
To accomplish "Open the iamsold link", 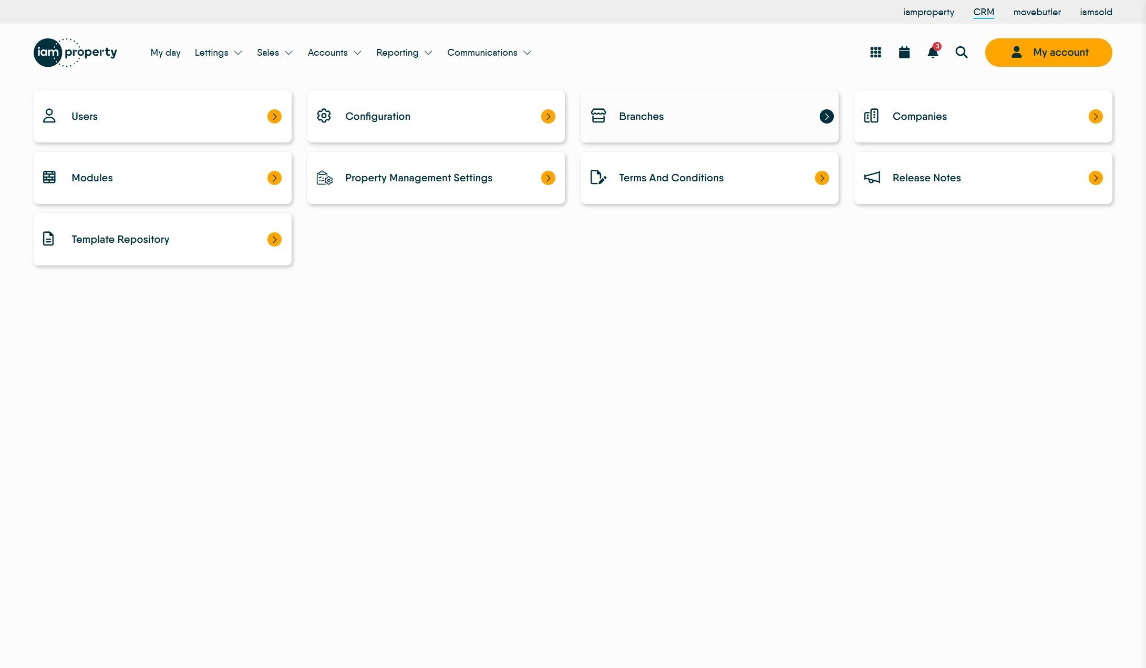I will point(1096,12).
